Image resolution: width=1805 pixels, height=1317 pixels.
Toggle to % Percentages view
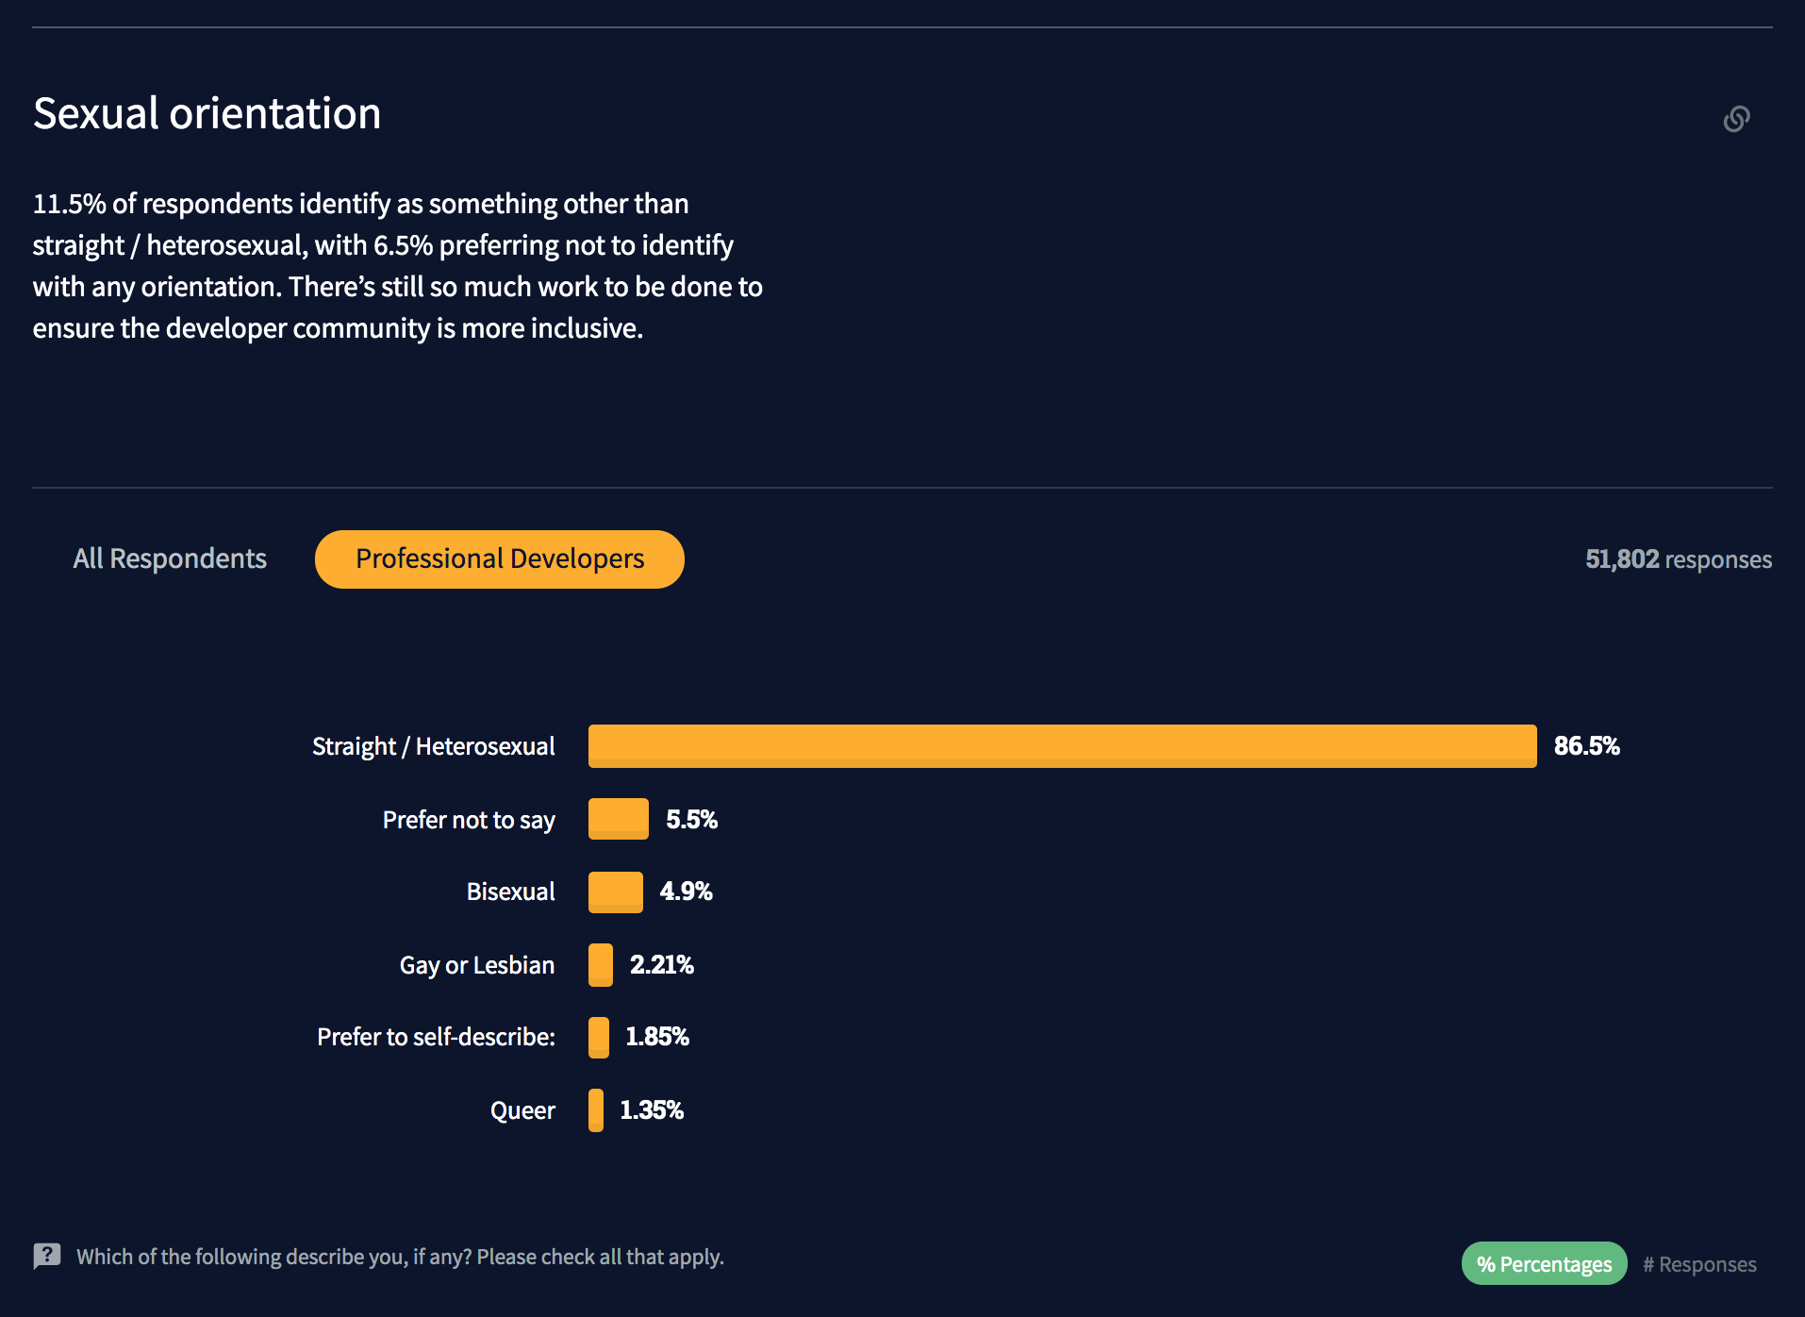click(1544, 1264)
